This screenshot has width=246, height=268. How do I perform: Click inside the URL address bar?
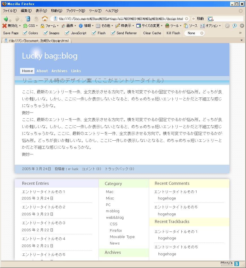click(119, 19)
